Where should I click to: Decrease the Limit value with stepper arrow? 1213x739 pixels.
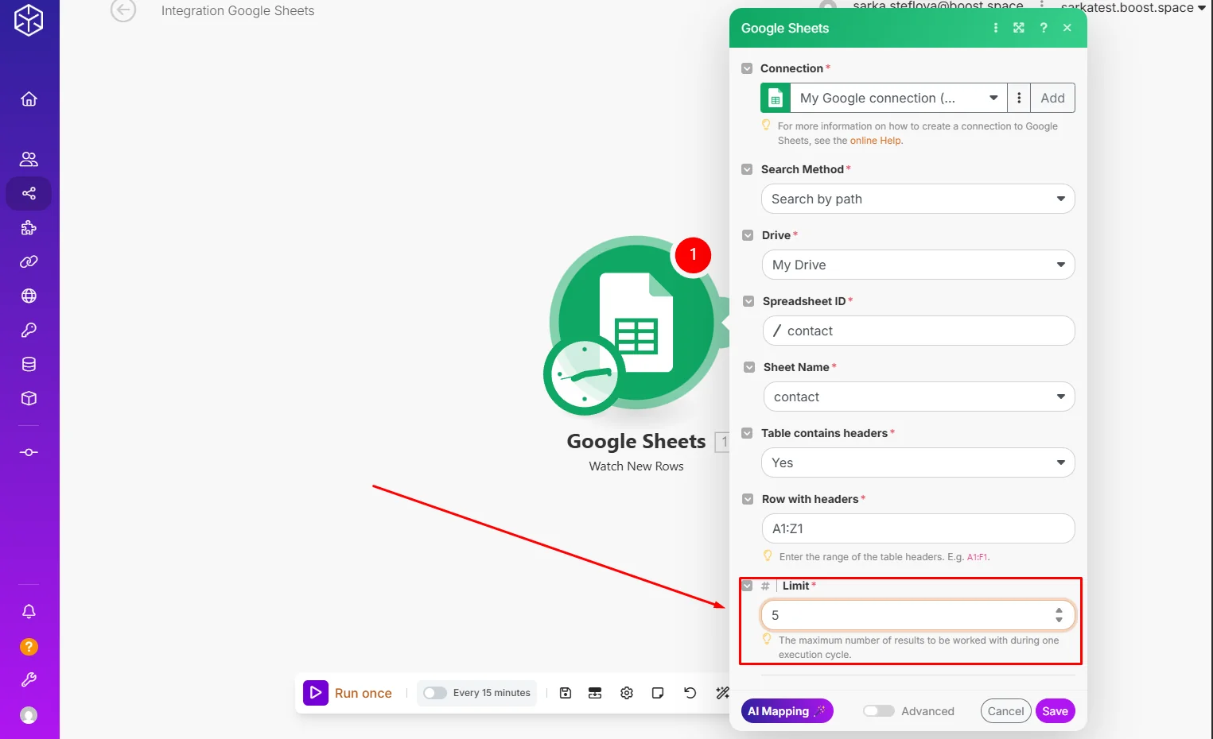[x=1059, y=620]
